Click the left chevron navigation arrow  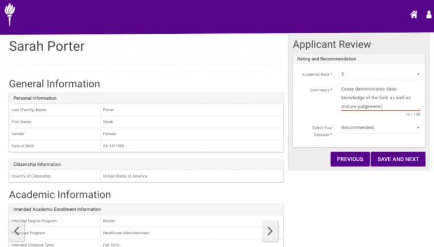(x=17, y=231)
